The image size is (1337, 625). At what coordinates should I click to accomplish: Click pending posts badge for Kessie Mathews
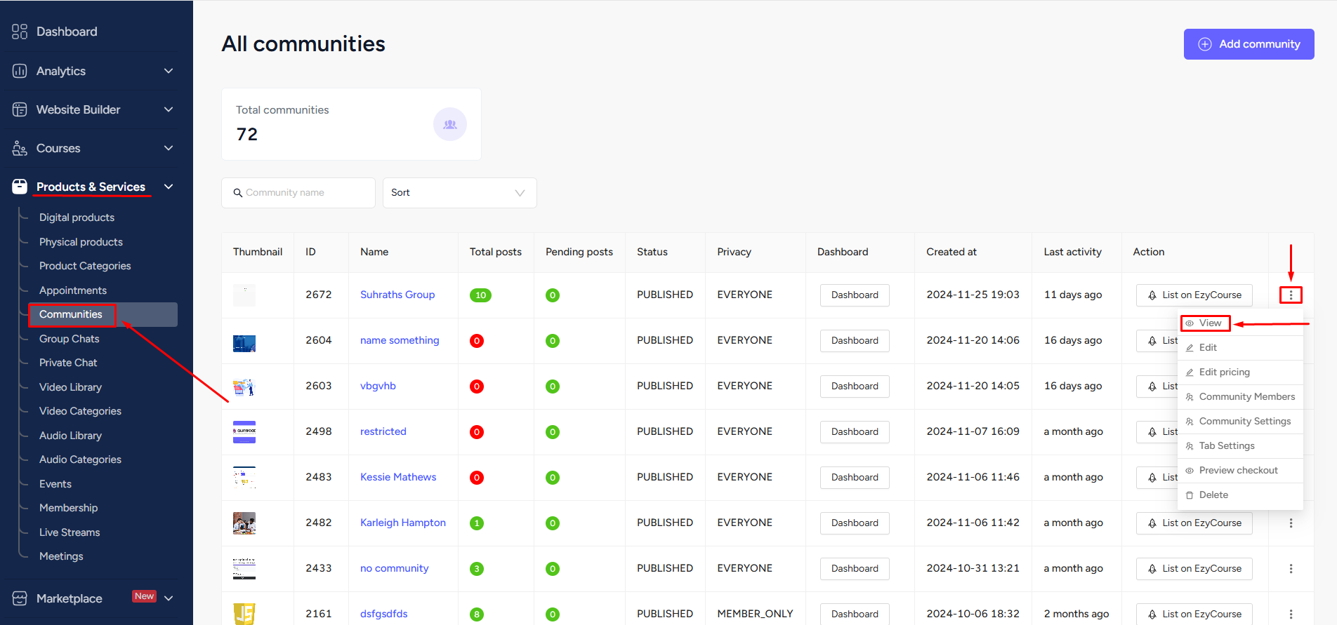pyautogui.click(x=553, y=478)
